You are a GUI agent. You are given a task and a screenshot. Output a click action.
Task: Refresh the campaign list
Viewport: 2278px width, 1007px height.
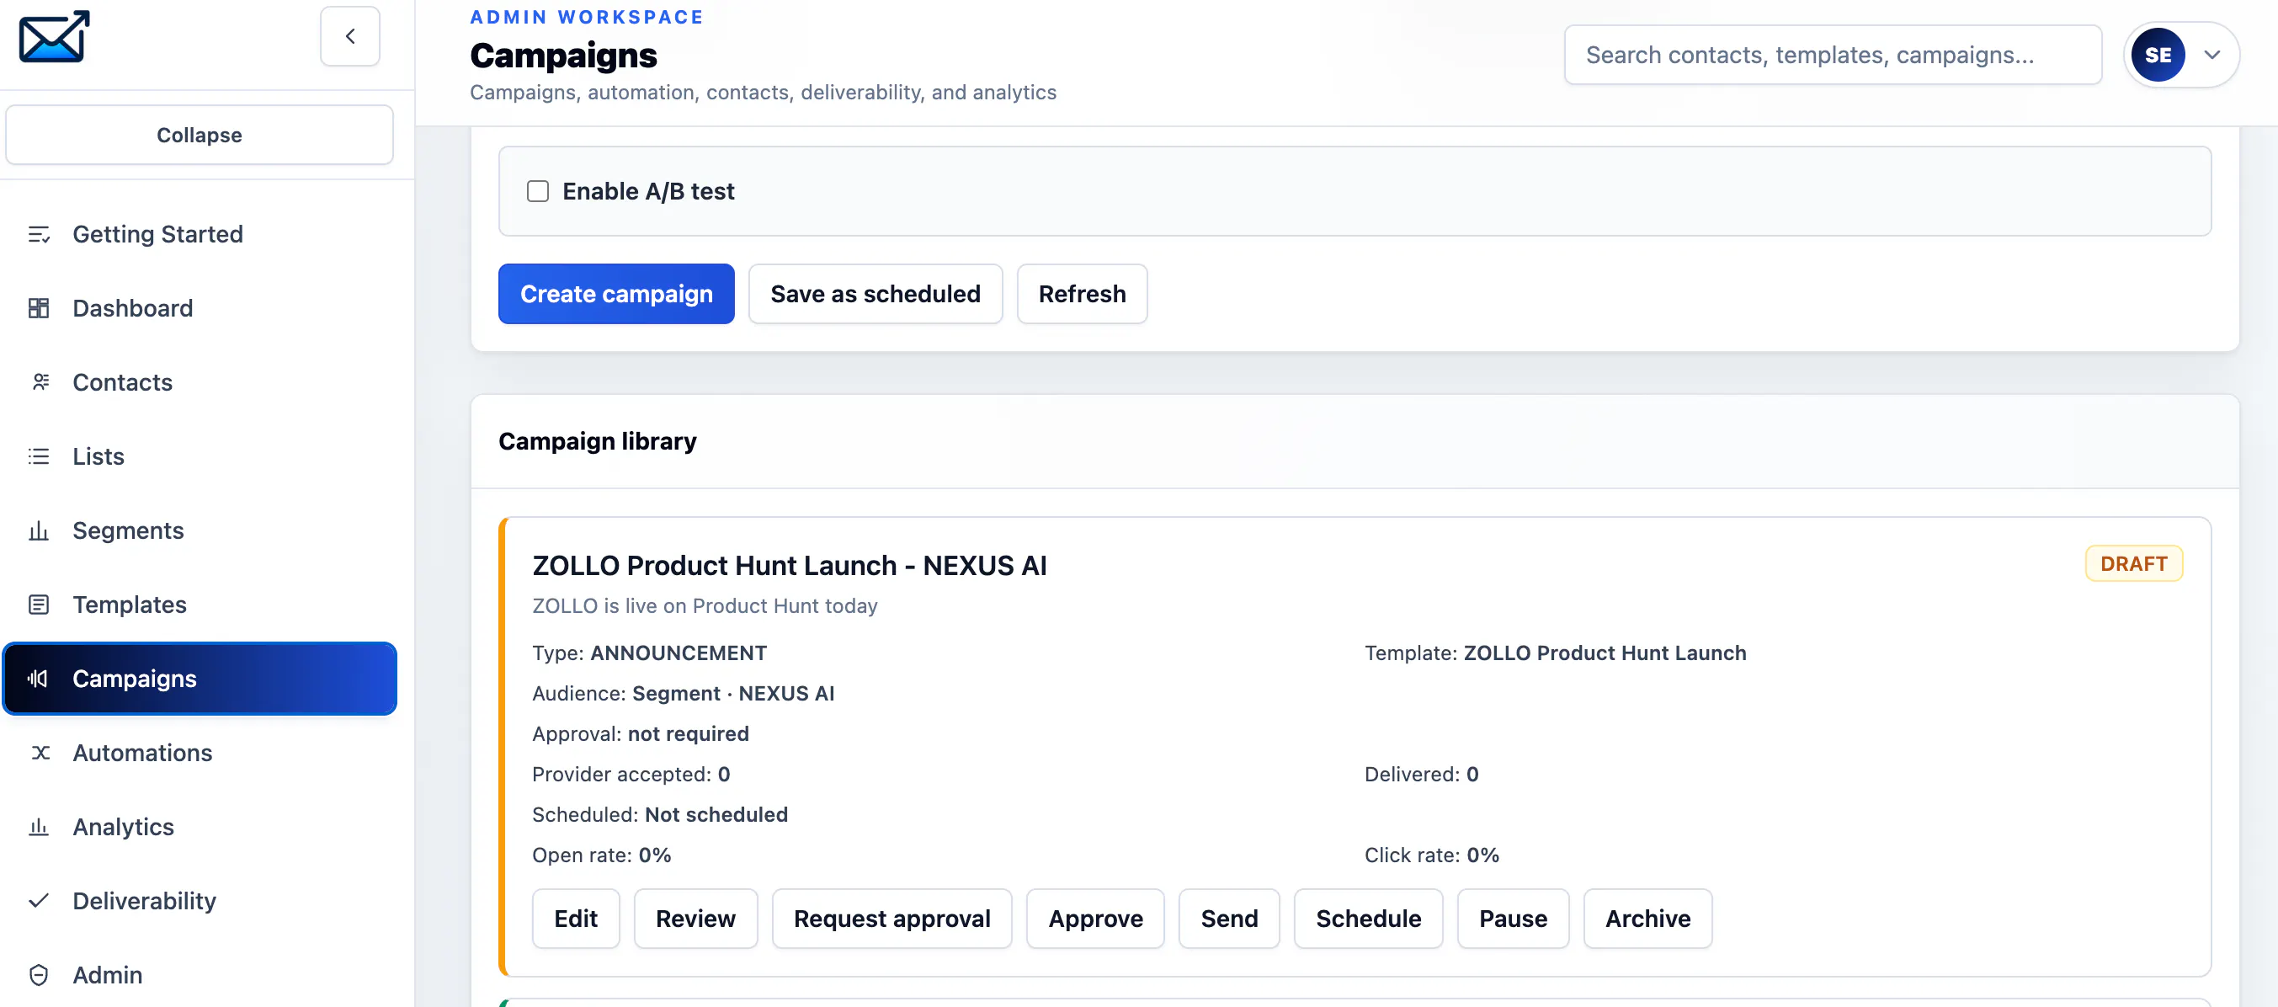tap(1083, 294)
